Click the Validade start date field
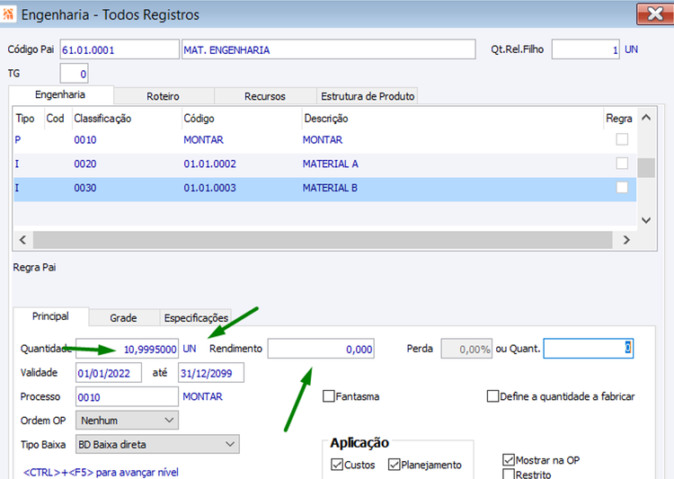Image resolution: width=674 pixels, height=479 pixels. (109, 373)
